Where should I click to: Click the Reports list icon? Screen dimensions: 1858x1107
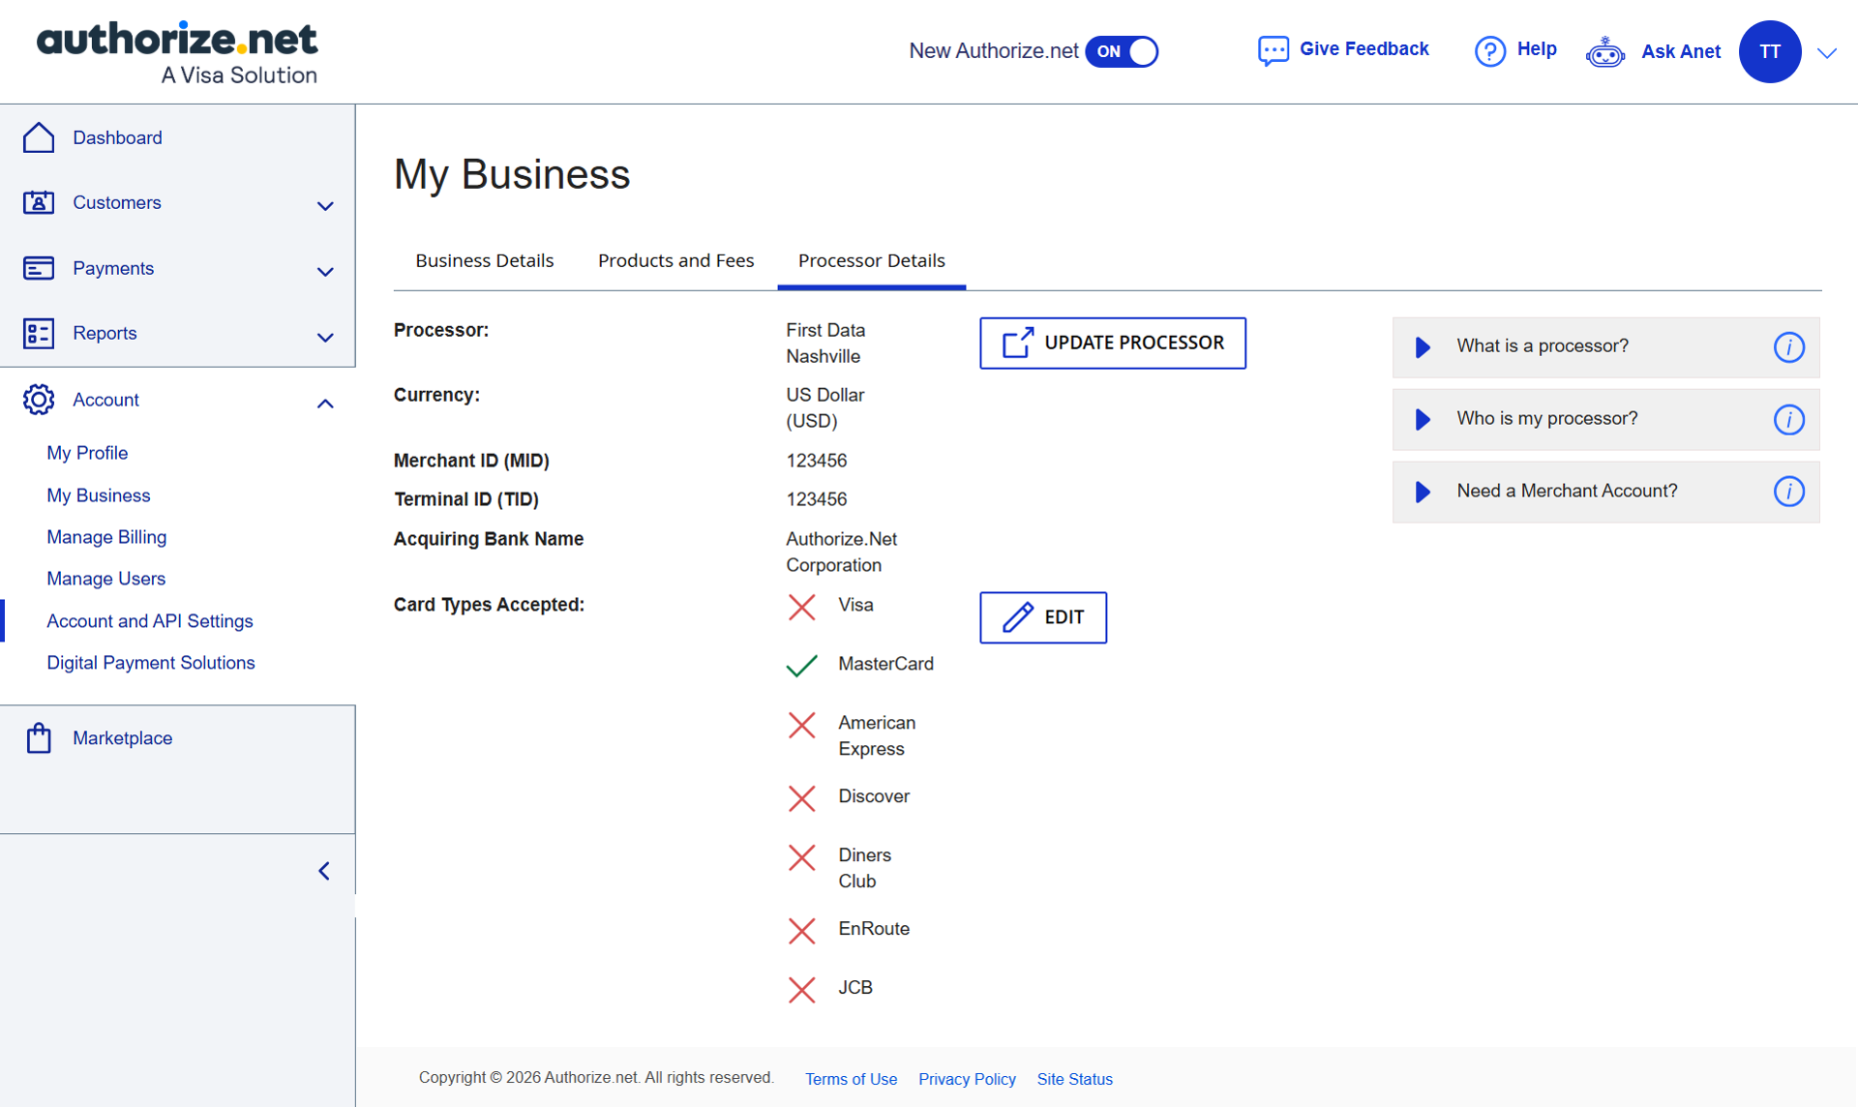[x=39, y=333]
